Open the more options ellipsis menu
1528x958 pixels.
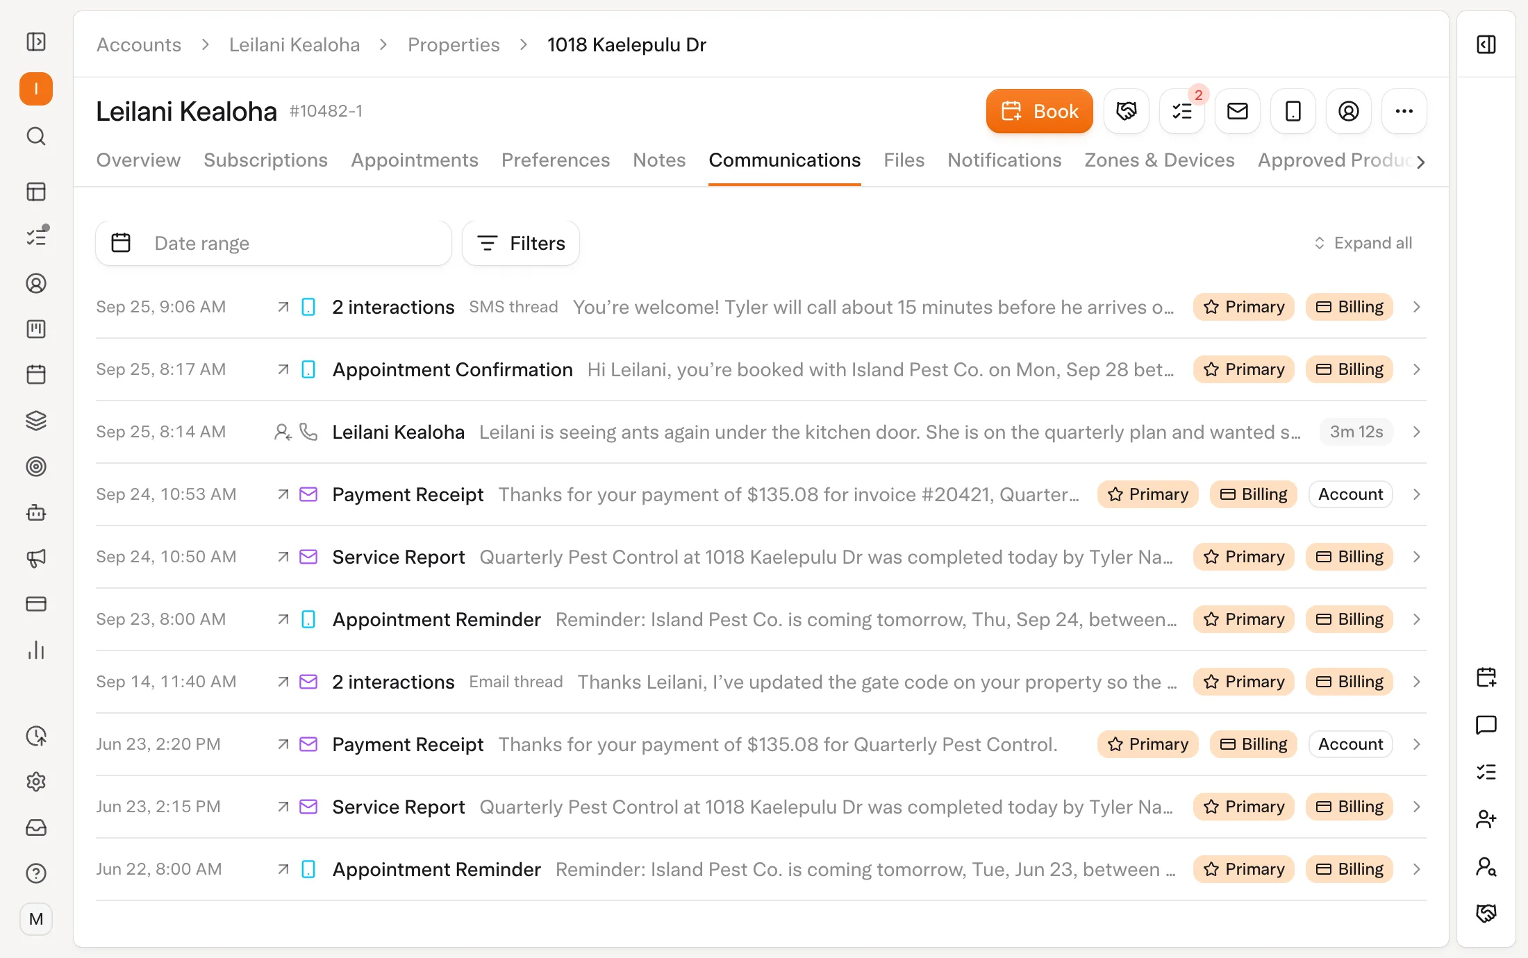click(x=1404, y=111)
